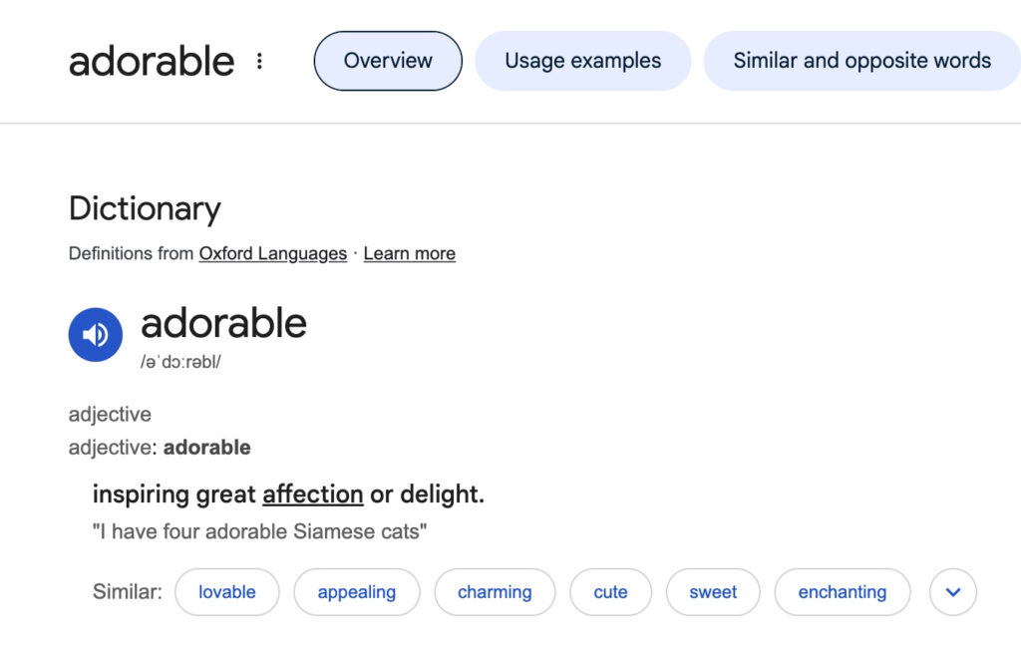
Task: Follow the Learn more link
Action: [410, 253]
